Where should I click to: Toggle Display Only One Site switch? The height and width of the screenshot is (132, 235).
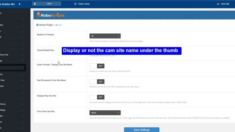coord(97,97)
